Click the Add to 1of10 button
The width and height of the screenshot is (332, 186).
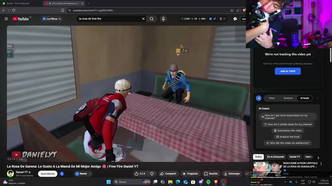(288, 71)
